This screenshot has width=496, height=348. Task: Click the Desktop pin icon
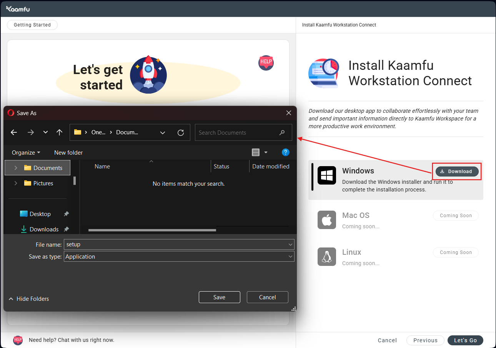click(66, 214)
